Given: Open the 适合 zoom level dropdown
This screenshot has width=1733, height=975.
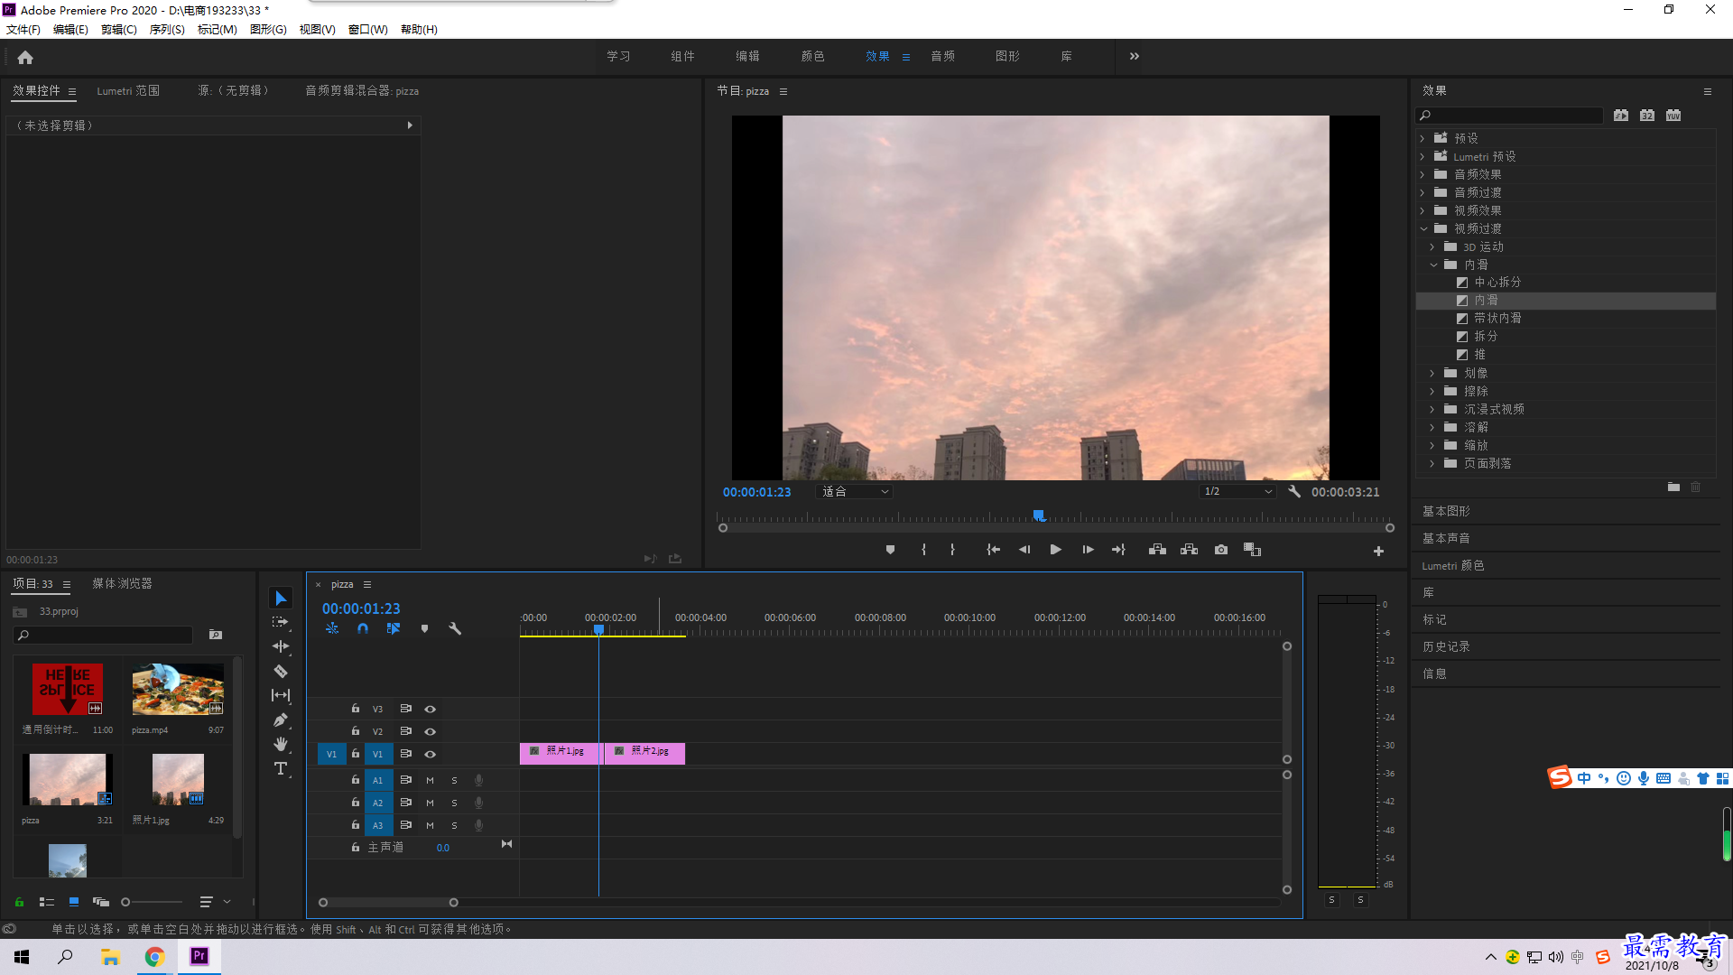Looking at the screenshot, I should (854, 492).
